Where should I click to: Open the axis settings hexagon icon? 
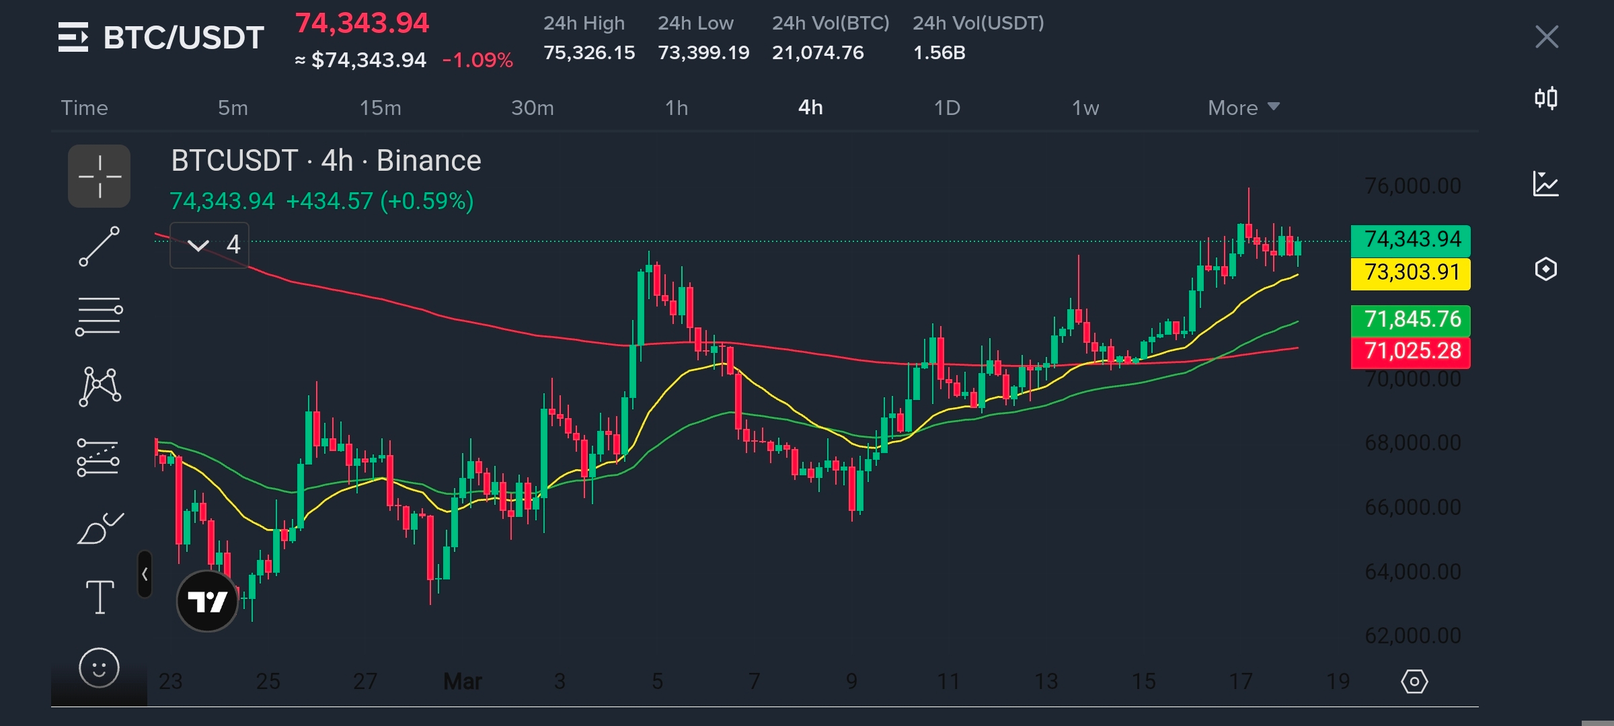click(x=1414, y=682)
